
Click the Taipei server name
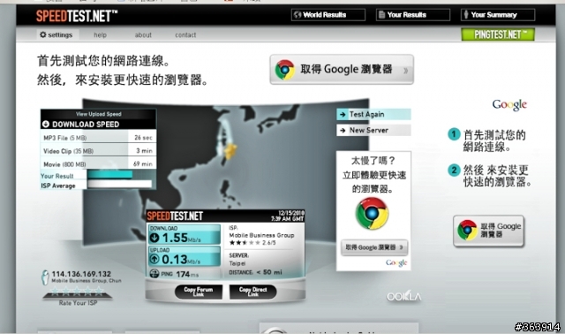(237, 263)
